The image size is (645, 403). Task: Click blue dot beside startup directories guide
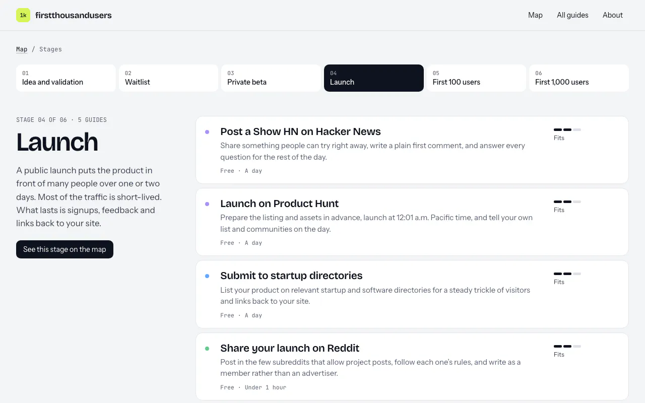(x=207, y=276)
